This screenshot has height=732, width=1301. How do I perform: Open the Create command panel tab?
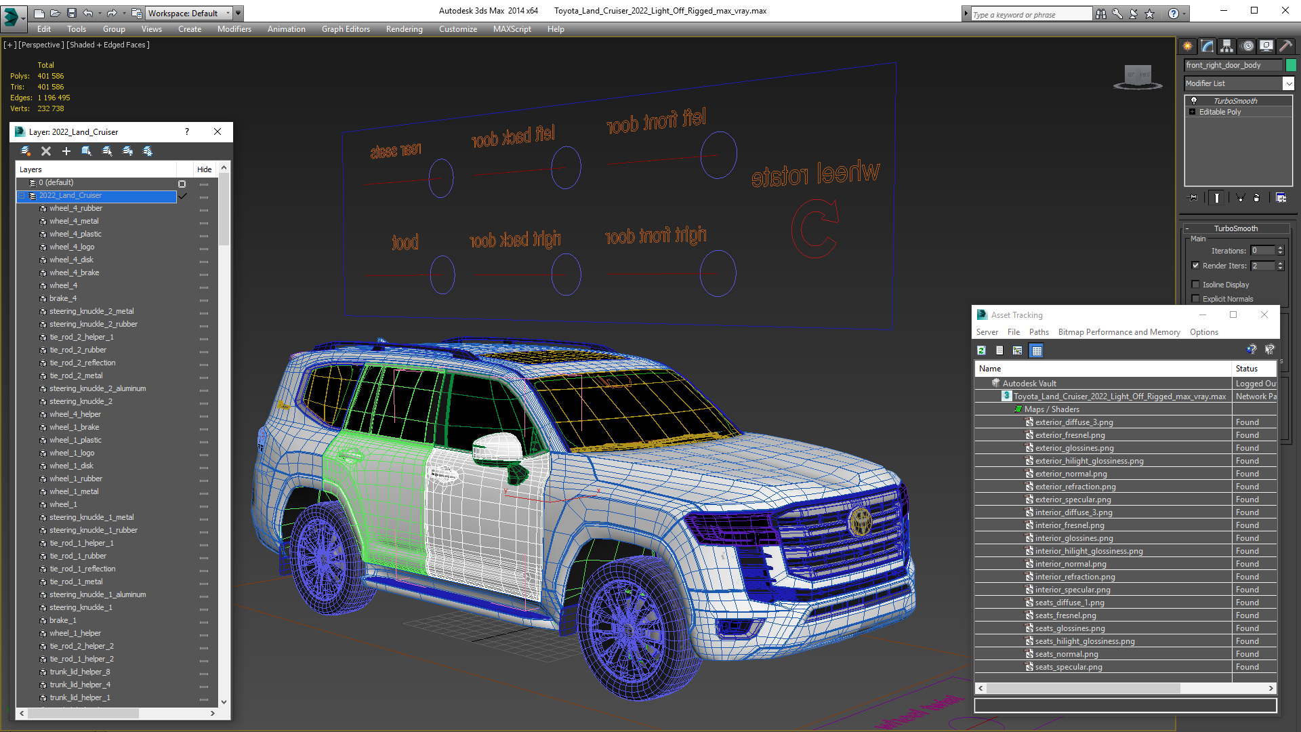coord(1188,46)
